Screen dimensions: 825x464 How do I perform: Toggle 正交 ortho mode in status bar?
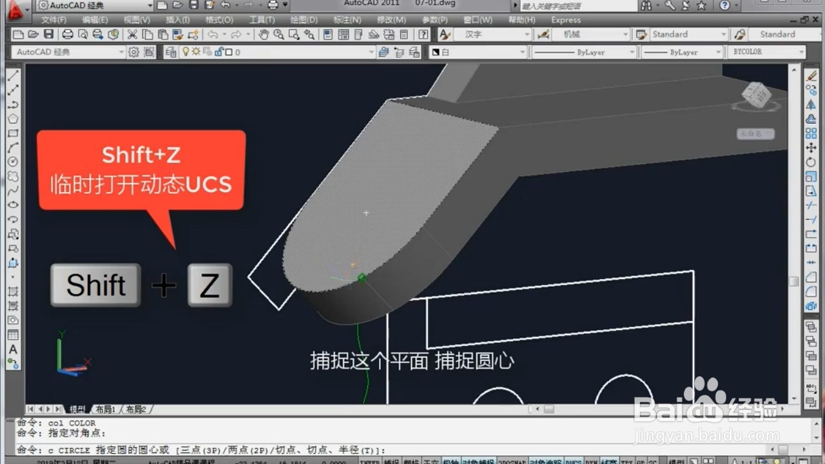pyautogui.click(x=431, y=461)
